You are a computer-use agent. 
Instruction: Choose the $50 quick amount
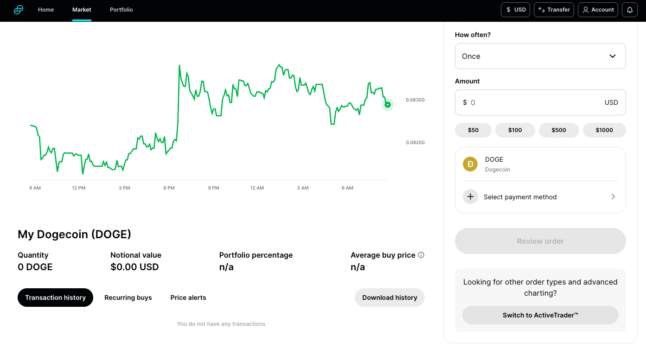tap(473, 130)
